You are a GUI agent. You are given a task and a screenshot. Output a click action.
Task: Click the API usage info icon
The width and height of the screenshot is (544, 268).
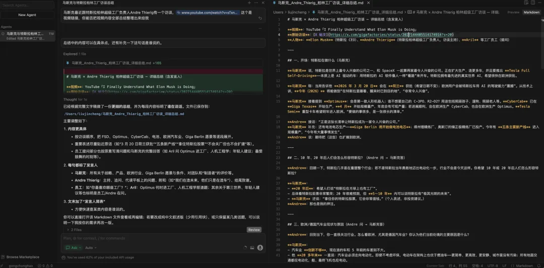(x=63, y=257)
